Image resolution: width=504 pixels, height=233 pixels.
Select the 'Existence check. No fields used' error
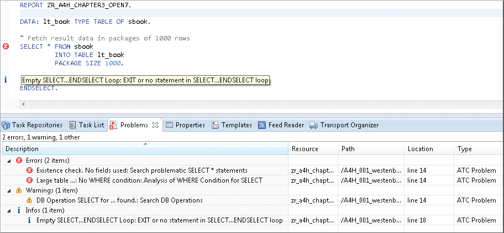pos(141,170)
